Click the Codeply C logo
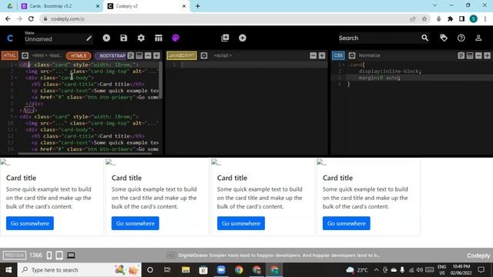 pyautogui.click(x=10, y=38)
